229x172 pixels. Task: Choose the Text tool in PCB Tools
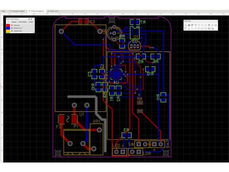[196, 25]
